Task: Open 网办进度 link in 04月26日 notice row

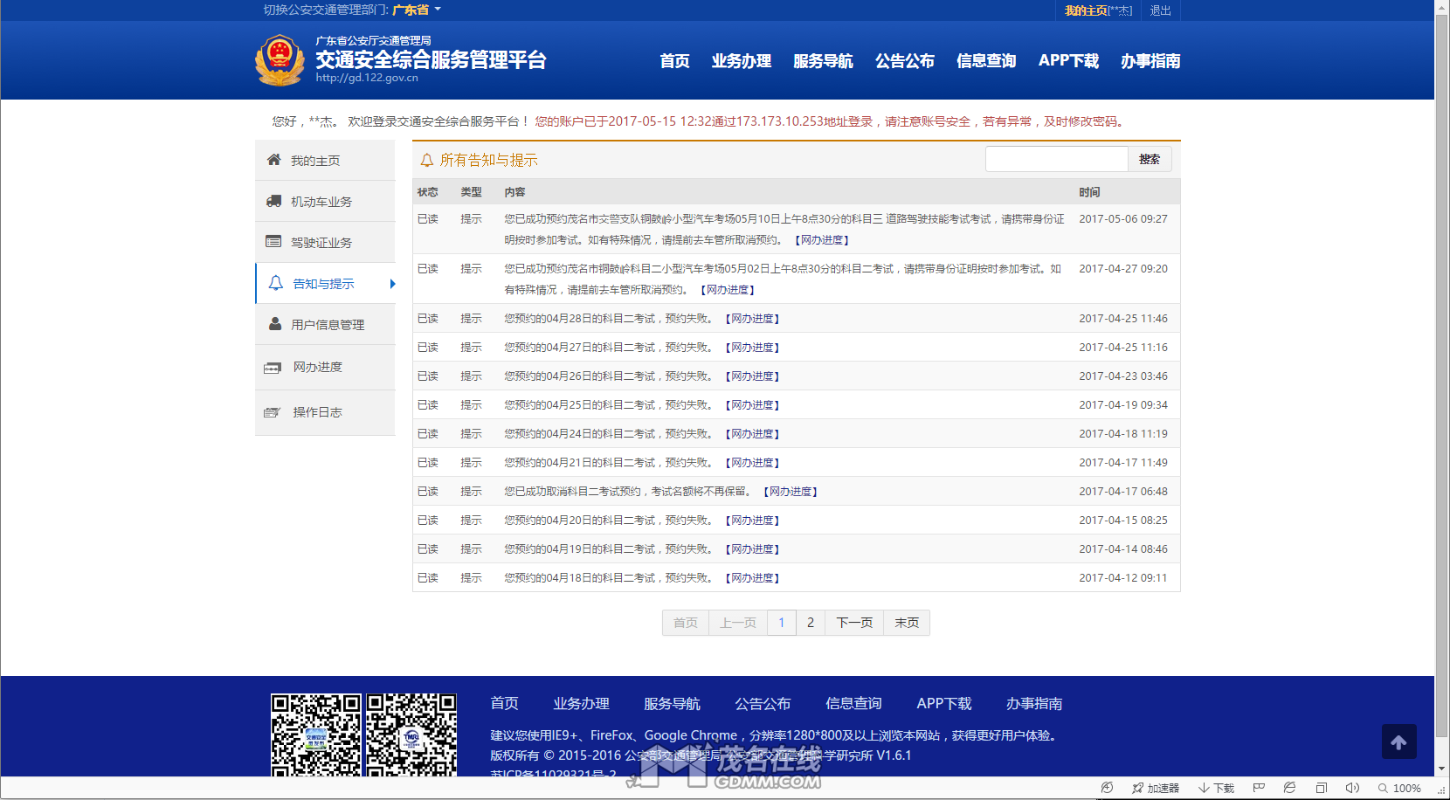Action: click(x=752, y=376)
